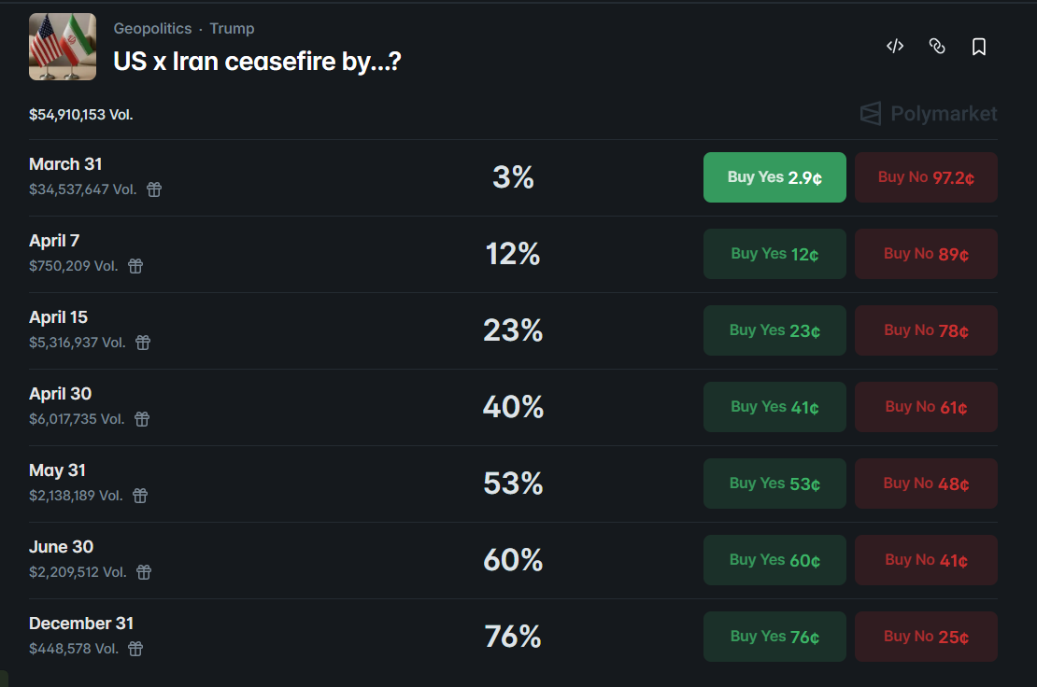Screen dimensions: 1037x687
Task: Click the gift icon for April 15
Action: point(142,343)
